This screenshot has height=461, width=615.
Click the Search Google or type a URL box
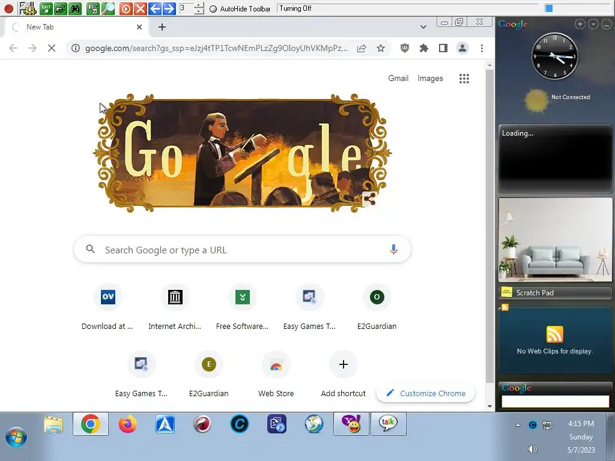pos(242,249)
